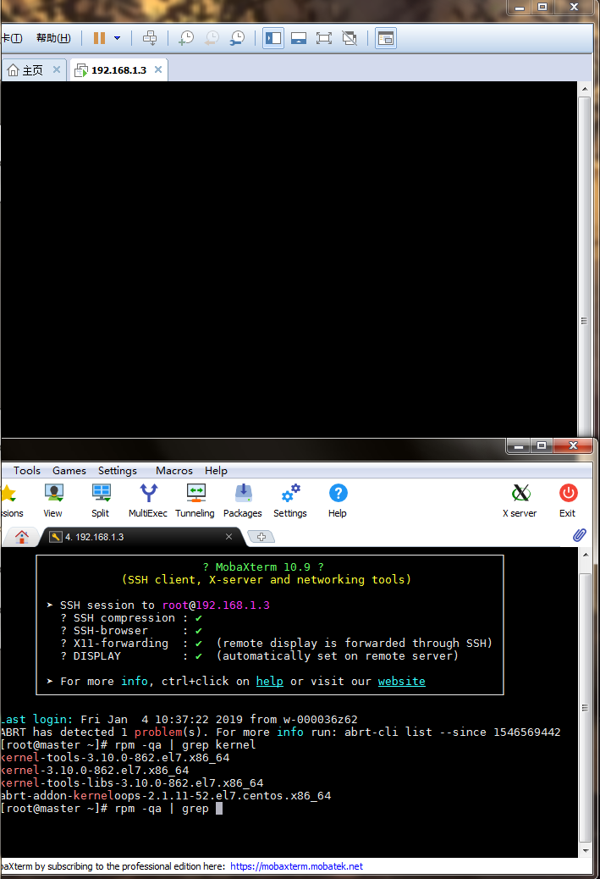Close the 4. 192.168.1.3 session tab
Image resolution: width=600 pixels, height=879 pixels.
pos(228,537)
